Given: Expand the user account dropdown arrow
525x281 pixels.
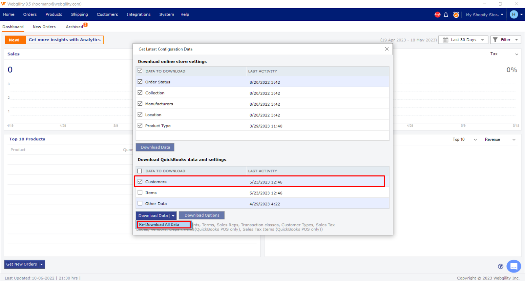Looking at the screenshot, I should [x=521, y=14].
